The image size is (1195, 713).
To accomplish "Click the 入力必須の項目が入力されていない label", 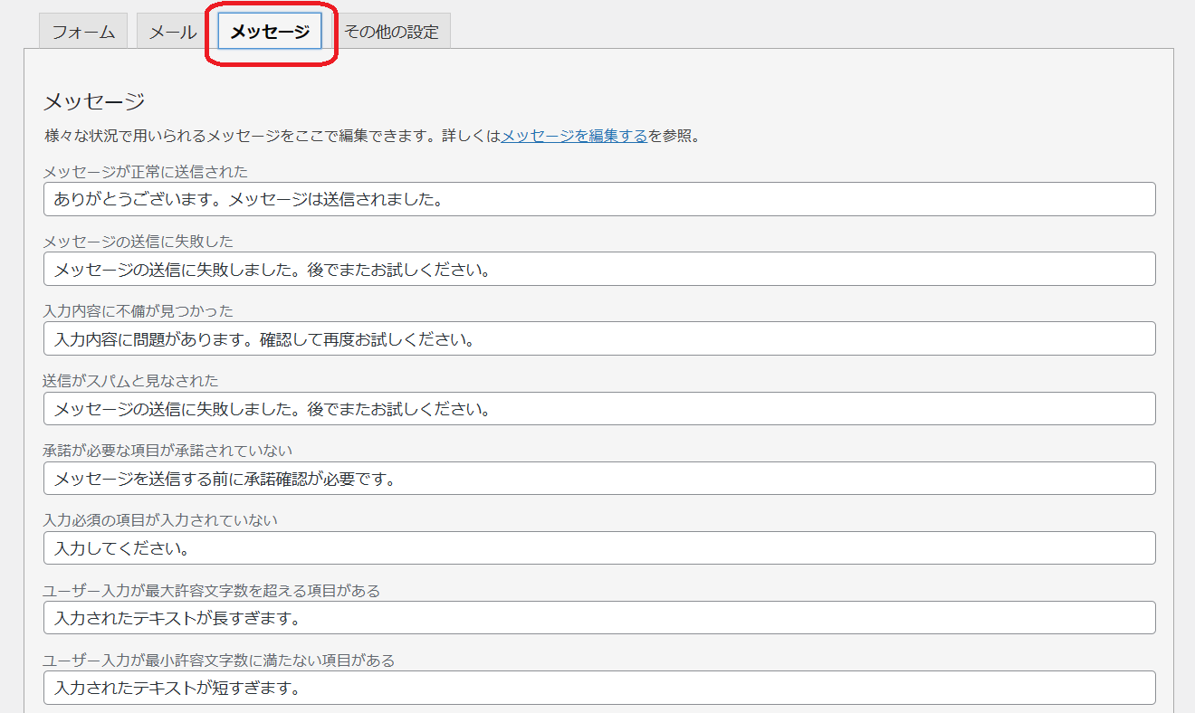I will point(160,519).
